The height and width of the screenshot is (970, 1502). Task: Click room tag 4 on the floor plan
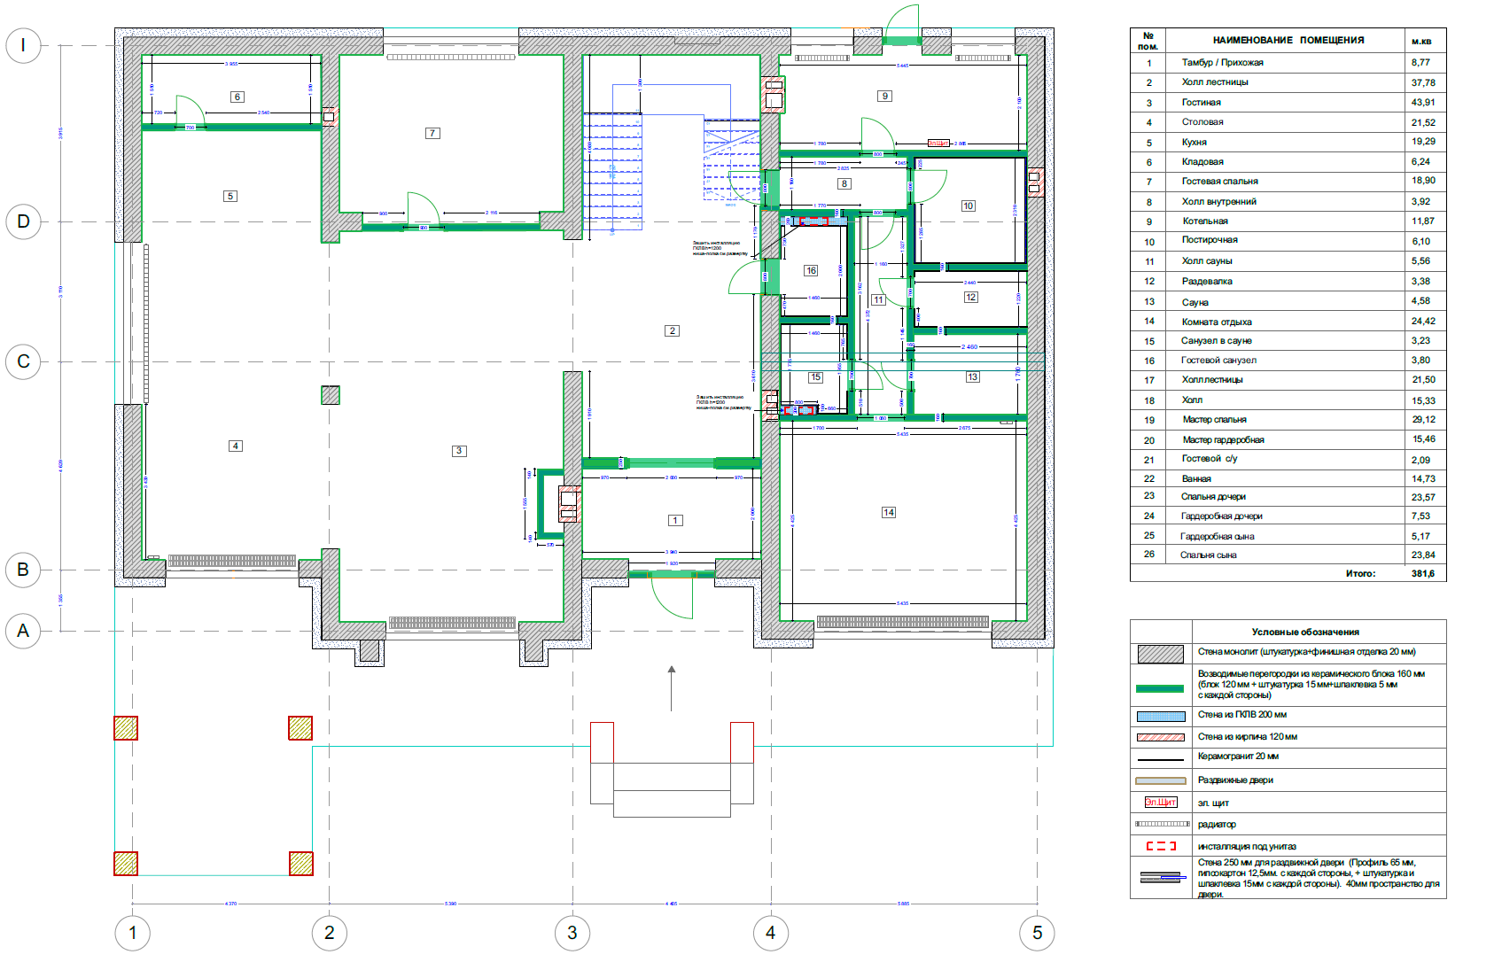point(236,446)
